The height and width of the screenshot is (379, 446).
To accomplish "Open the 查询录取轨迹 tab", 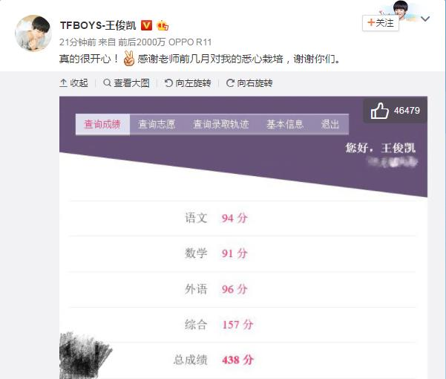I will 221,124.
